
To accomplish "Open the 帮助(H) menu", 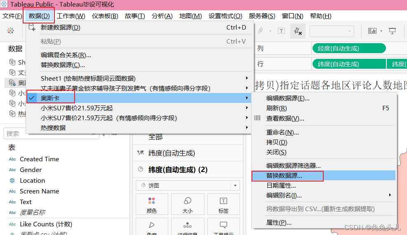I will coord(320,16).
